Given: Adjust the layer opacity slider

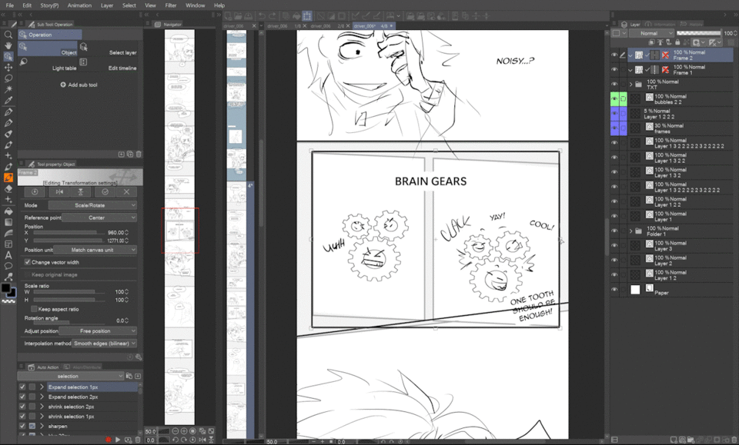Looking at the screenshot, I should point(698,33).
